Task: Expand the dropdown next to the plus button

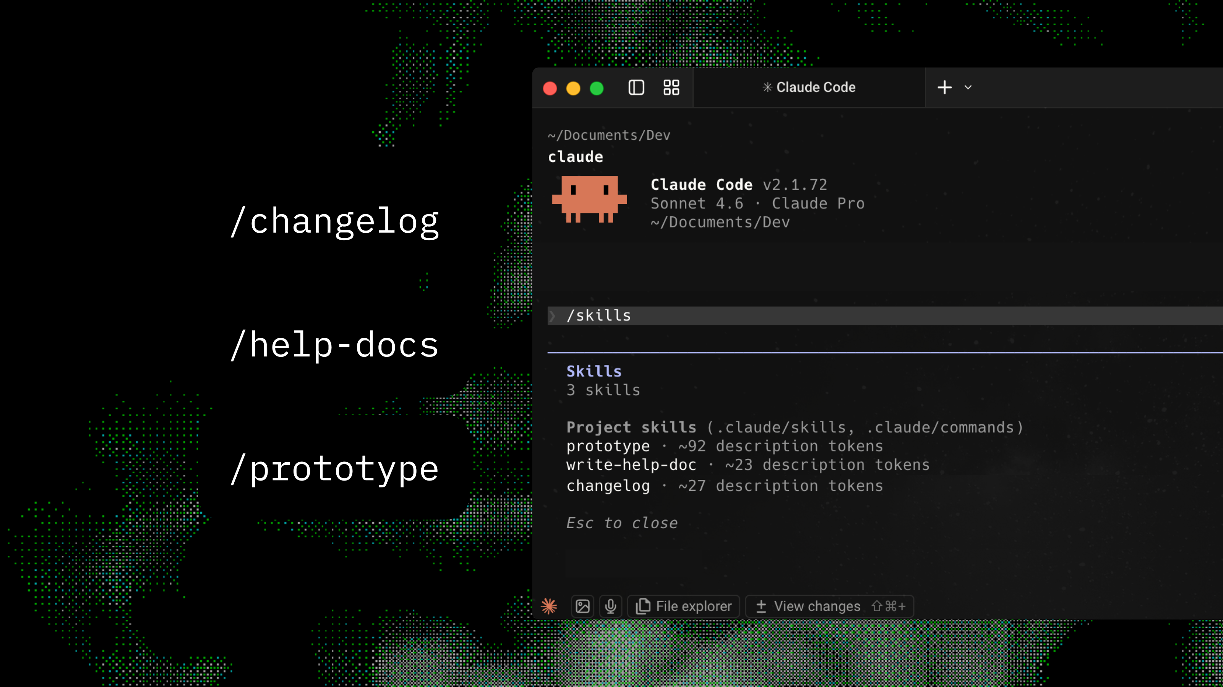Action: click(x=968, y=88)
